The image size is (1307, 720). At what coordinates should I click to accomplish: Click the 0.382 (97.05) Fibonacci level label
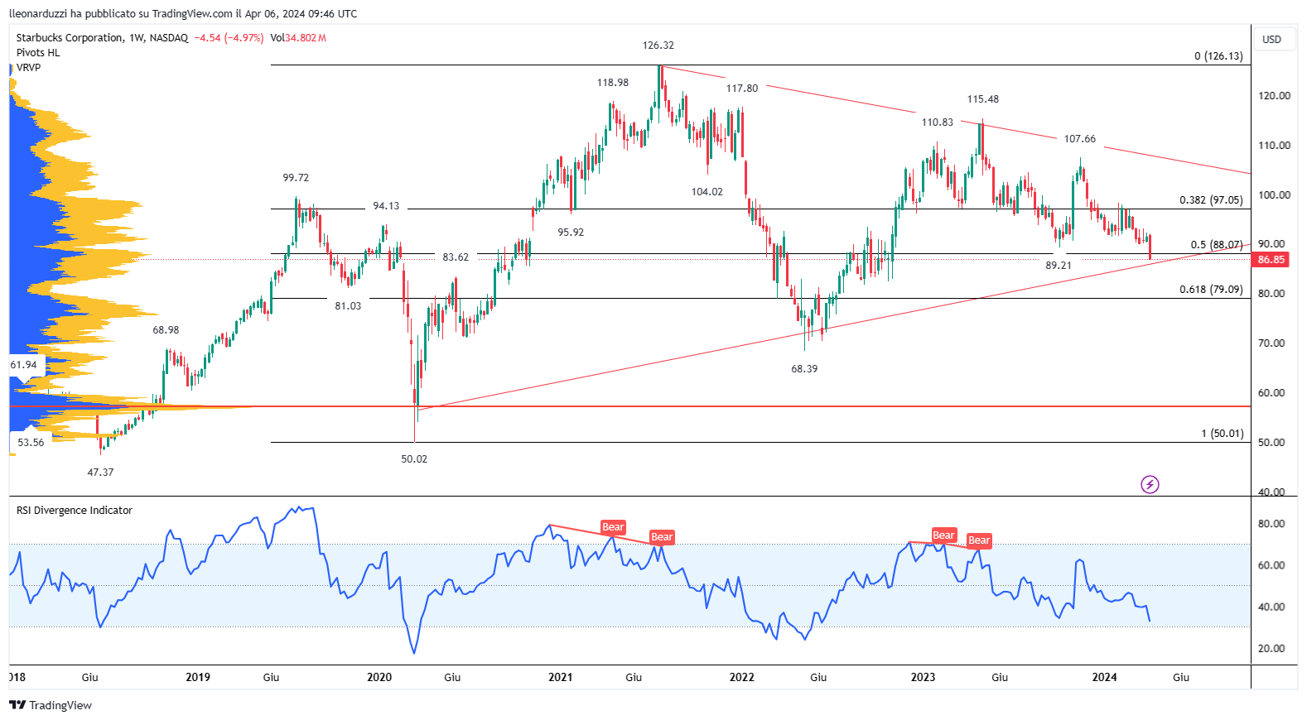click(1211, 200)
